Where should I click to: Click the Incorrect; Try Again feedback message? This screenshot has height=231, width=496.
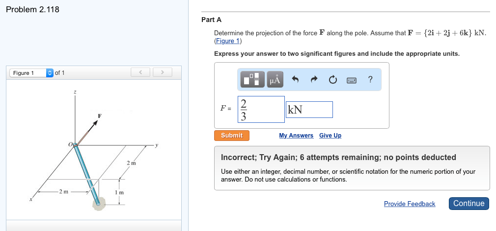338,158
